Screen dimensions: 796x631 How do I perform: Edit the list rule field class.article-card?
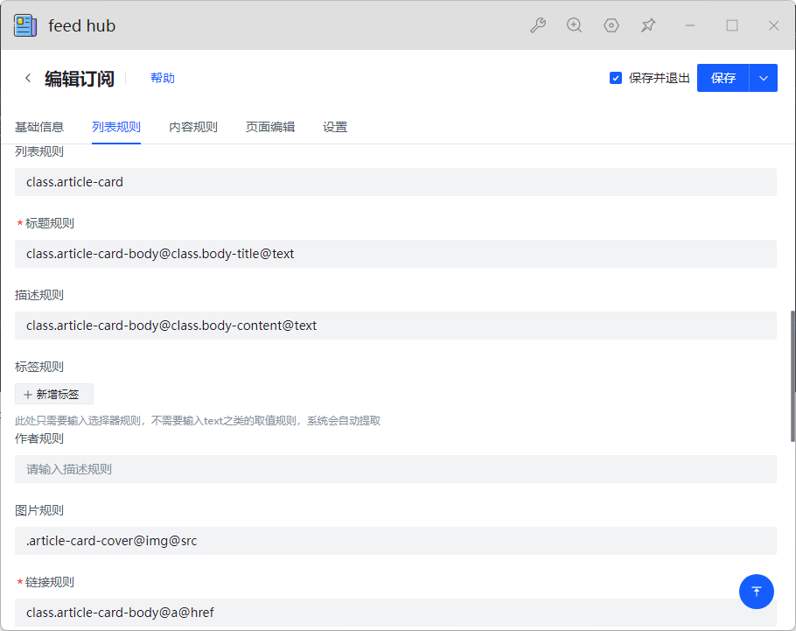click(395, 182)
